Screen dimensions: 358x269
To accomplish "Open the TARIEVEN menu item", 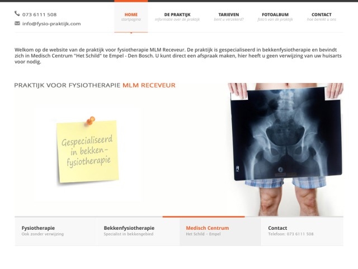I will click(229, 17).
